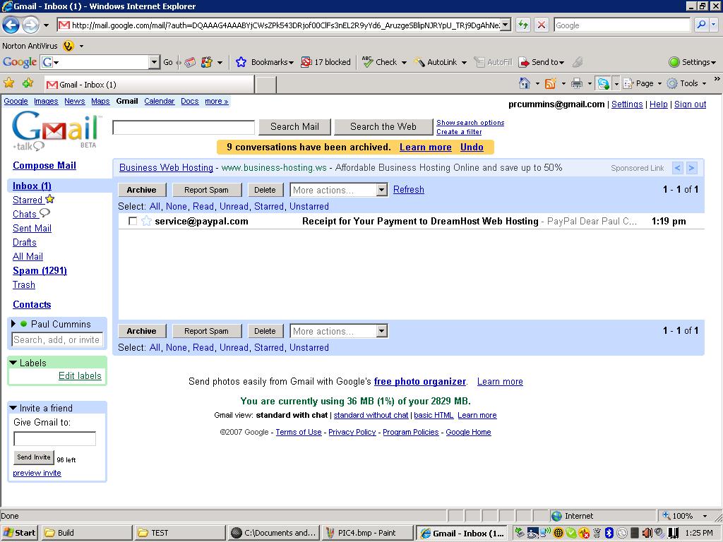Image resolution: width=723 pixels, height=542 pixels.
Task: Click the Windows Start button
Action: click(19, 533)
